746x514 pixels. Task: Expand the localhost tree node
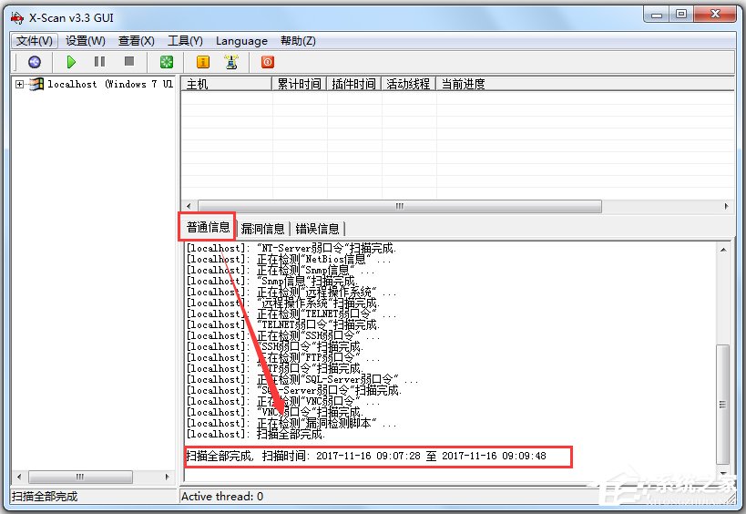tap(19, 84)
